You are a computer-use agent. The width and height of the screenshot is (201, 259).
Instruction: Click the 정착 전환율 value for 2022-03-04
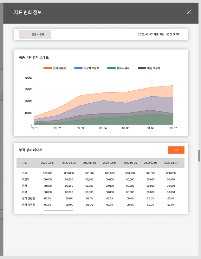pyautogui.click(x=110, y=198)
